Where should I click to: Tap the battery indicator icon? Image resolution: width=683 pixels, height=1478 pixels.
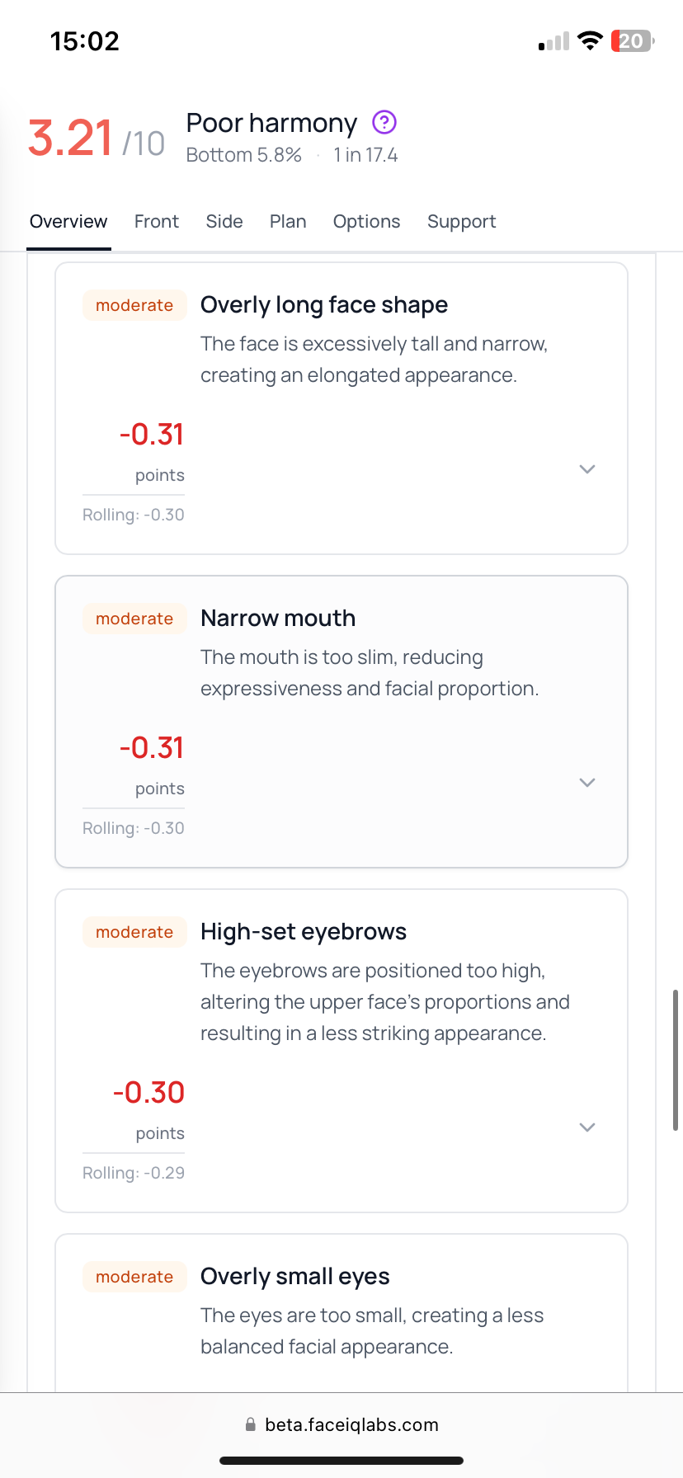632,41
